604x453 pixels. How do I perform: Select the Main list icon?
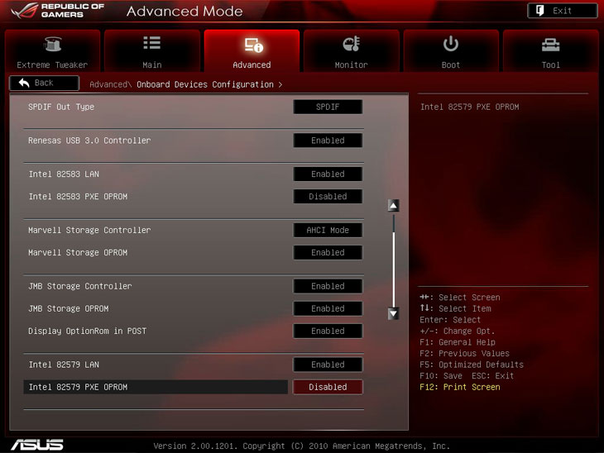(x=151, y=44)
